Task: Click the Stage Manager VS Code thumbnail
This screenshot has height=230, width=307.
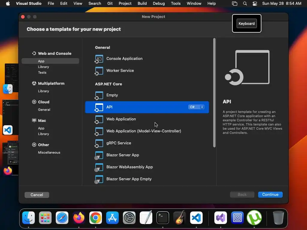Action: tap(10, 117)
